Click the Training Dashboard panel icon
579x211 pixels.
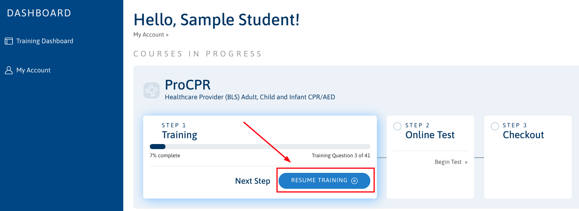pos(9,41)
